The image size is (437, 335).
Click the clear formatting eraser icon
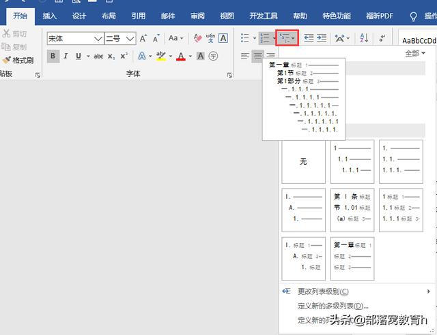(197, 38)
